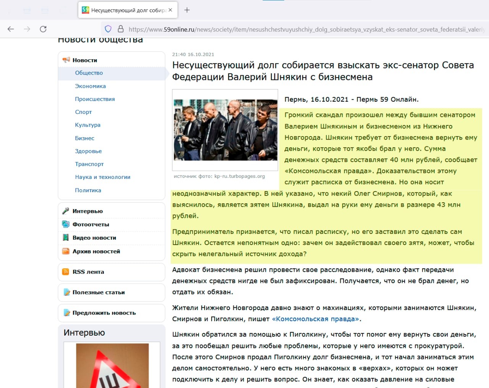Click the Интервью microphone icon
The height and width of the screenshot is (388, 489).
point(66,211)
